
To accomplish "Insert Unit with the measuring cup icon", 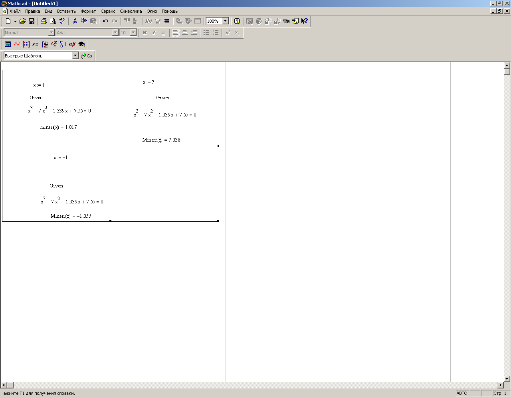I will (158, 21).
